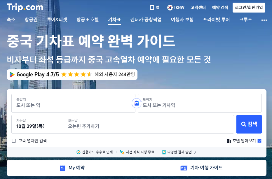Open the 예약 검색 link
This screenshot has width=272, height=179.
click(x=220, y=8)
